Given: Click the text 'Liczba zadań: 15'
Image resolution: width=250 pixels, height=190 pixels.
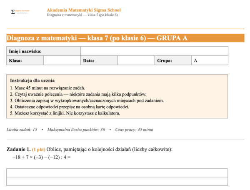Looking at the screenshot, I should [x=22, y=130].
